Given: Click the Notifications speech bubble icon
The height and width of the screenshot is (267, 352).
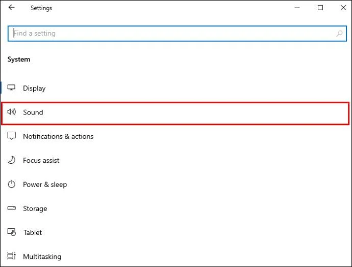Looking at the screenshot, I should [12, 136].
